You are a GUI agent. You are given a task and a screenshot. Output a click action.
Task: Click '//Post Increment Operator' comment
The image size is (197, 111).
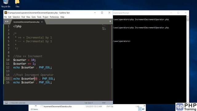34,75
